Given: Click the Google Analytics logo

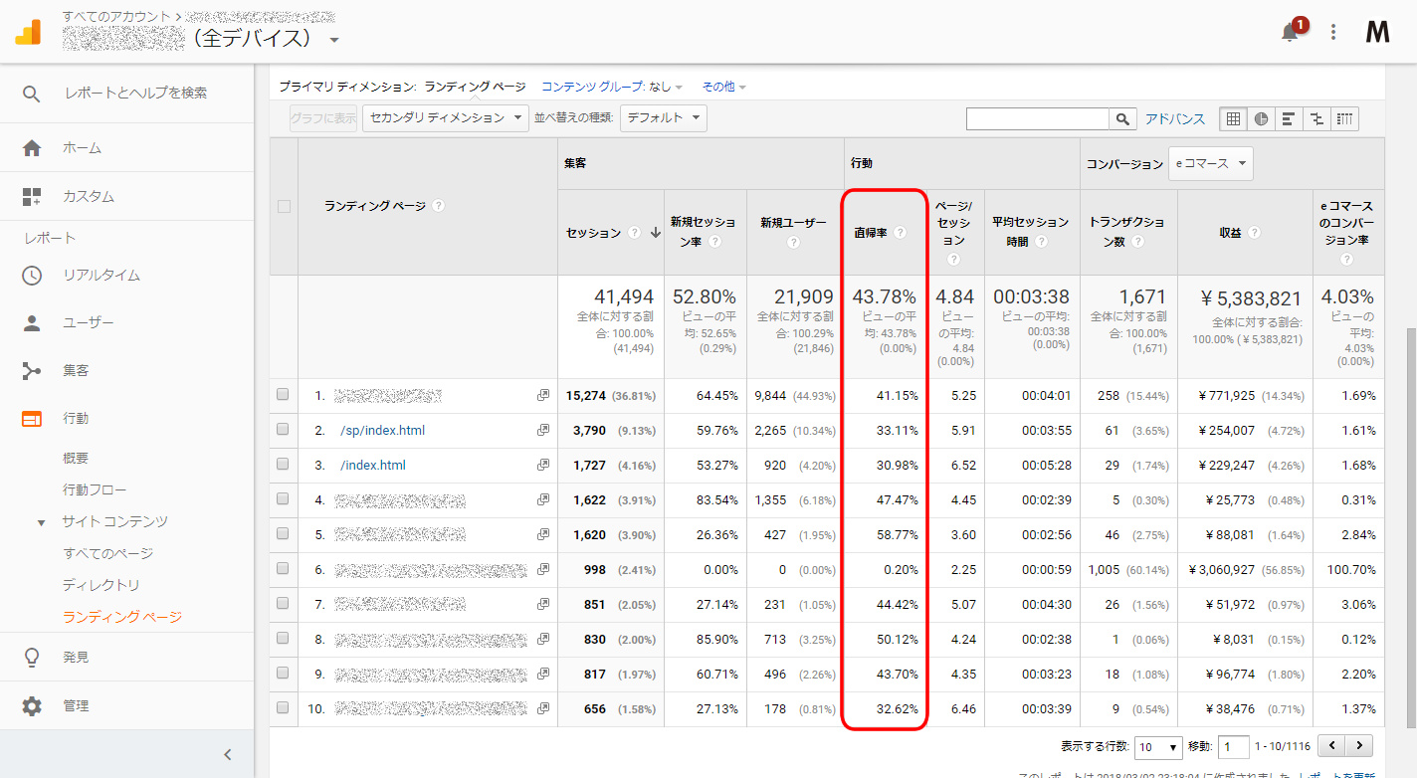Looking at the screenshot, I should click(29, 32).
